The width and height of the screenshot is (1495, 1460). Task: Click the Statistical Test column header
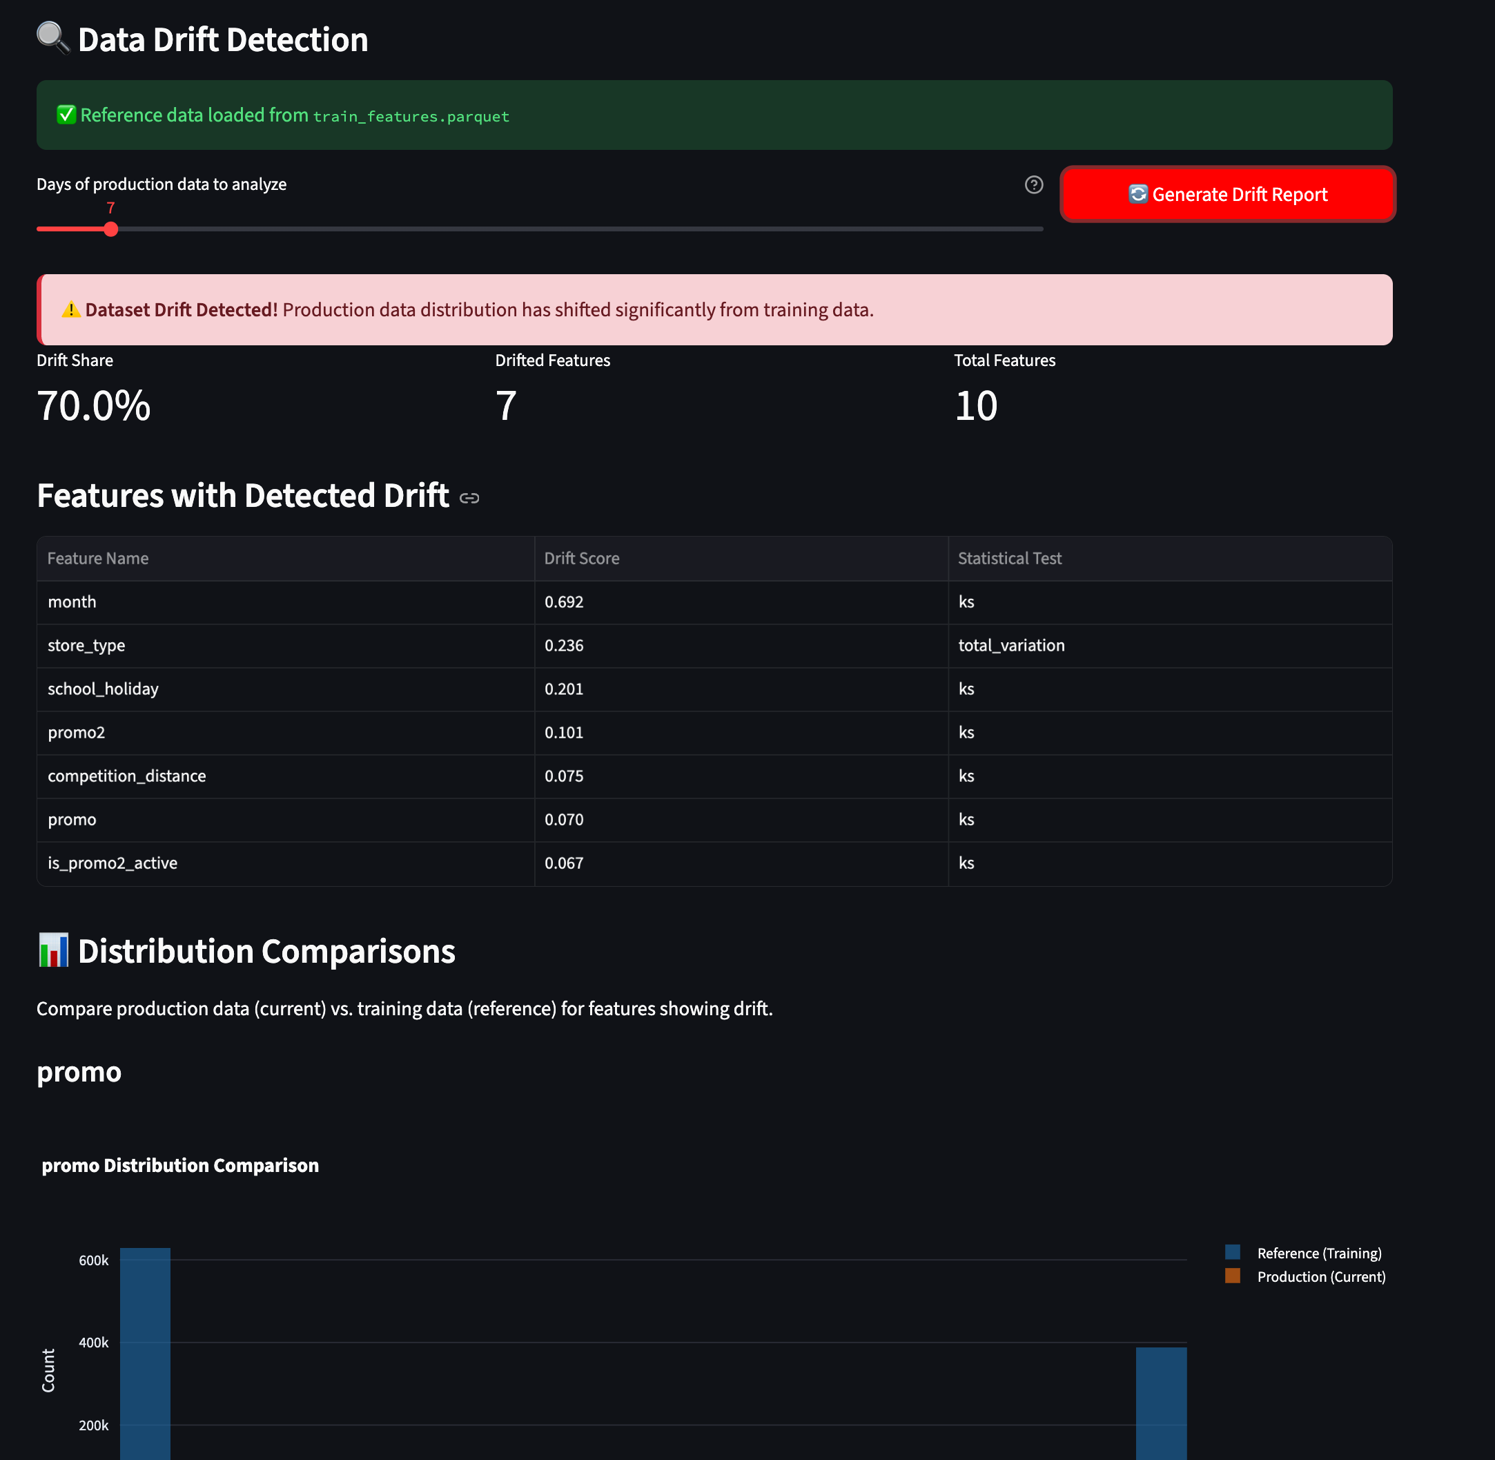point(1008,558)
